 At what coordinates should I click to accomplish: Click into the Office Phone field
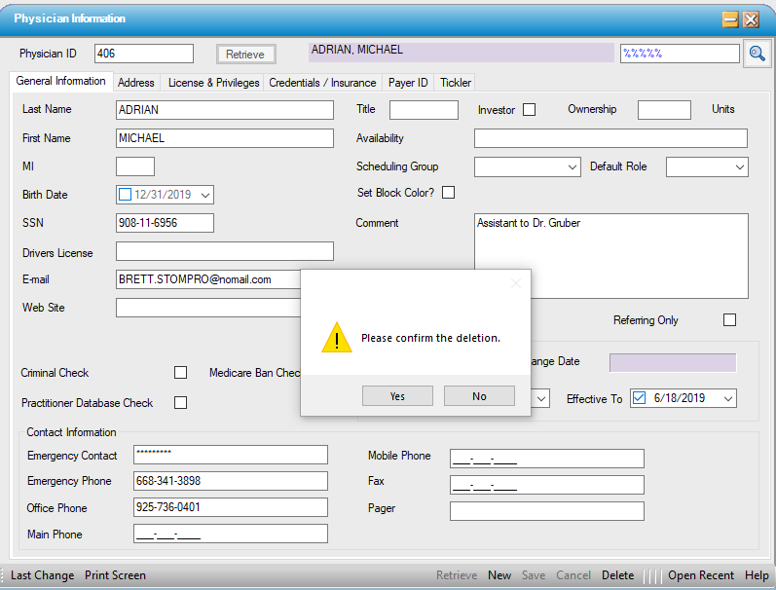(x=230, y=507)
